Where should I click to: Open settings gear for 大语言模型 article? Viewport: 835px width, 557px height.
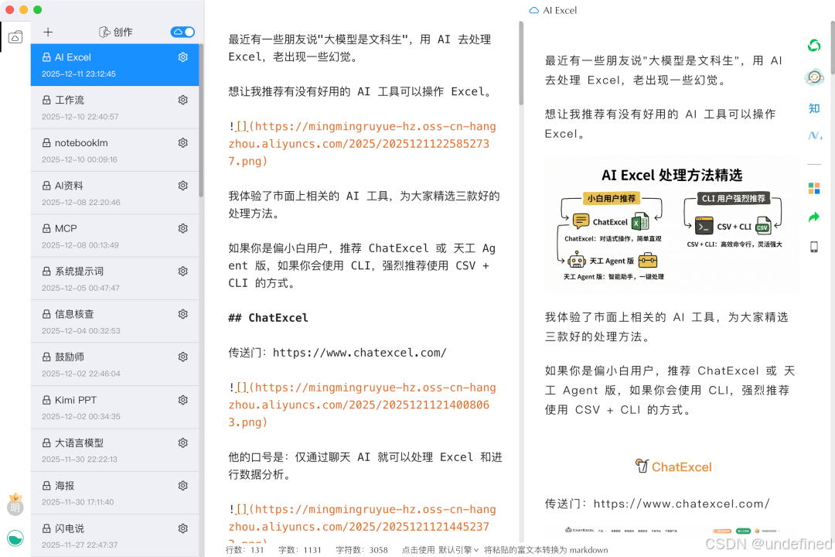[182, 443]
